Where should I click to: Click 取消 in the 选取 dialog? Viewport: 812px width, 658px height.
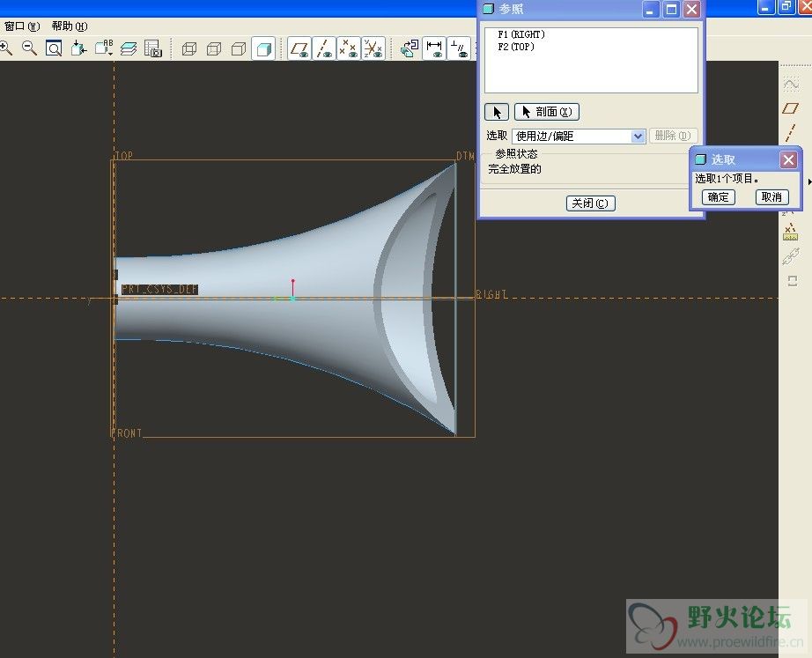coord(771,197)
